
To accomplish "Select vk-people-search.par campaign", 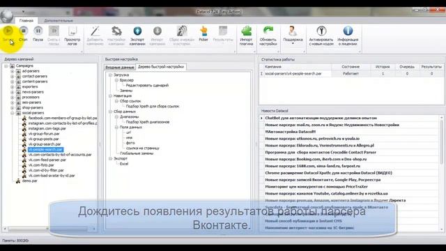I will coord(45,149).
